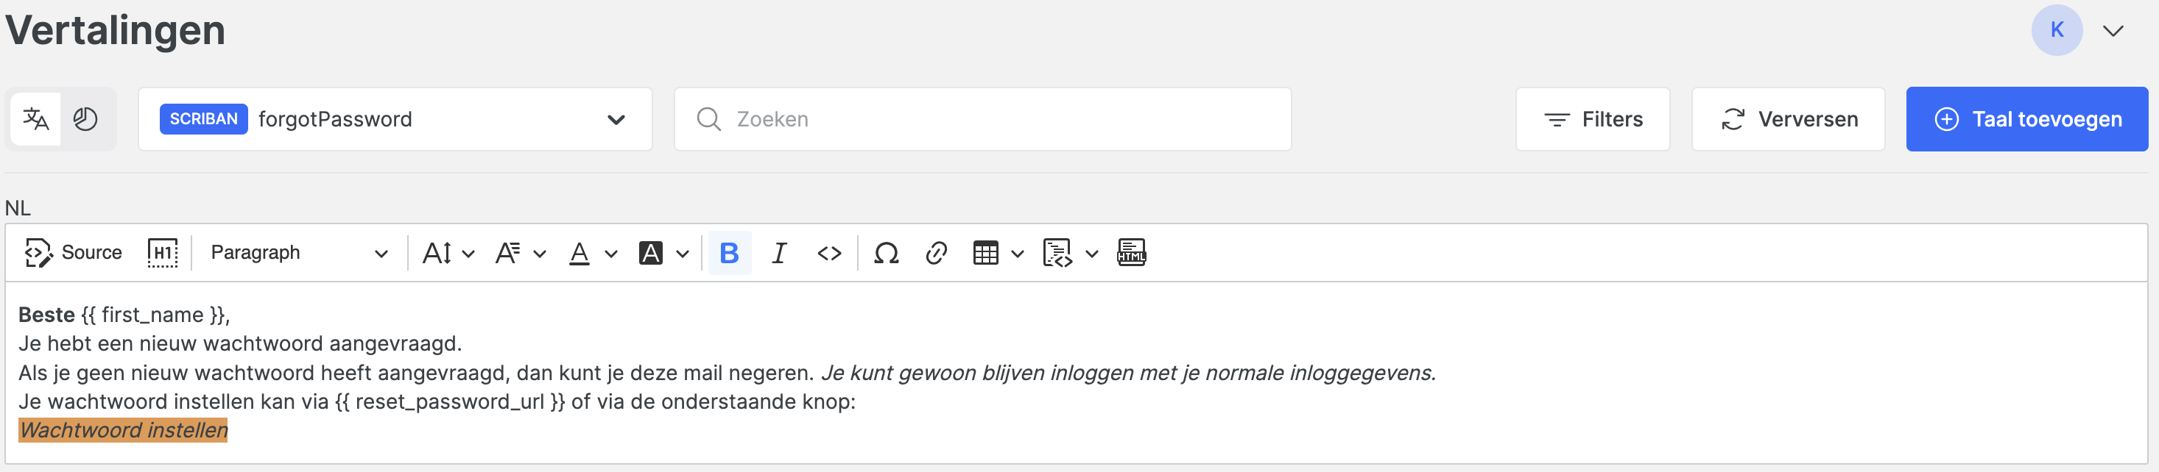Open the font background color picker
The image size is (2159, 472).
coord(663,253)
